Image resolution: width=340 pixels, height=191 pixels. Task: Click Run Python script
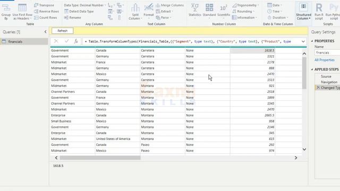point(333,12)
